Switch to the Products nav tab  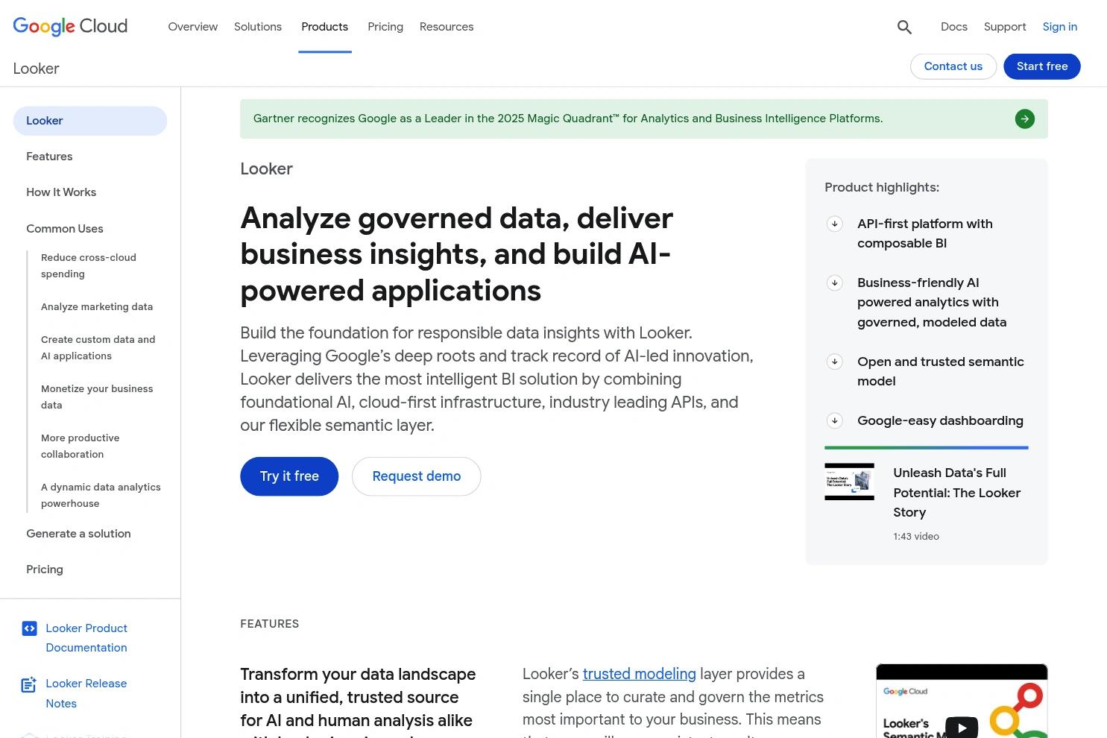click(324, 27)
